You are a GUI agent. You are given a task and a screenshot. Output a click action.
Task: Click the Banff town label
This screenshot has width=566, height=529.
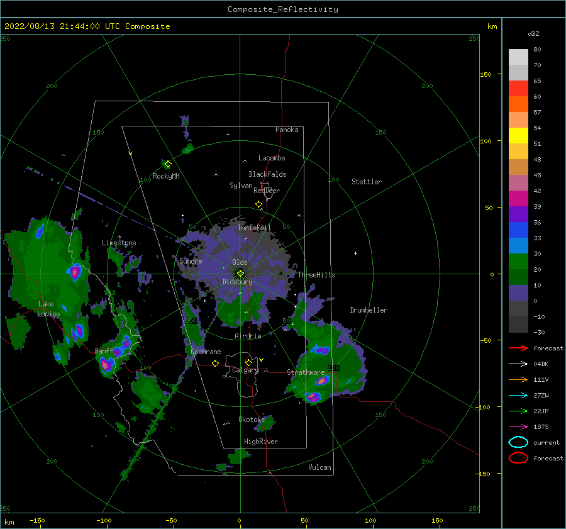click(x=104, y=350)
